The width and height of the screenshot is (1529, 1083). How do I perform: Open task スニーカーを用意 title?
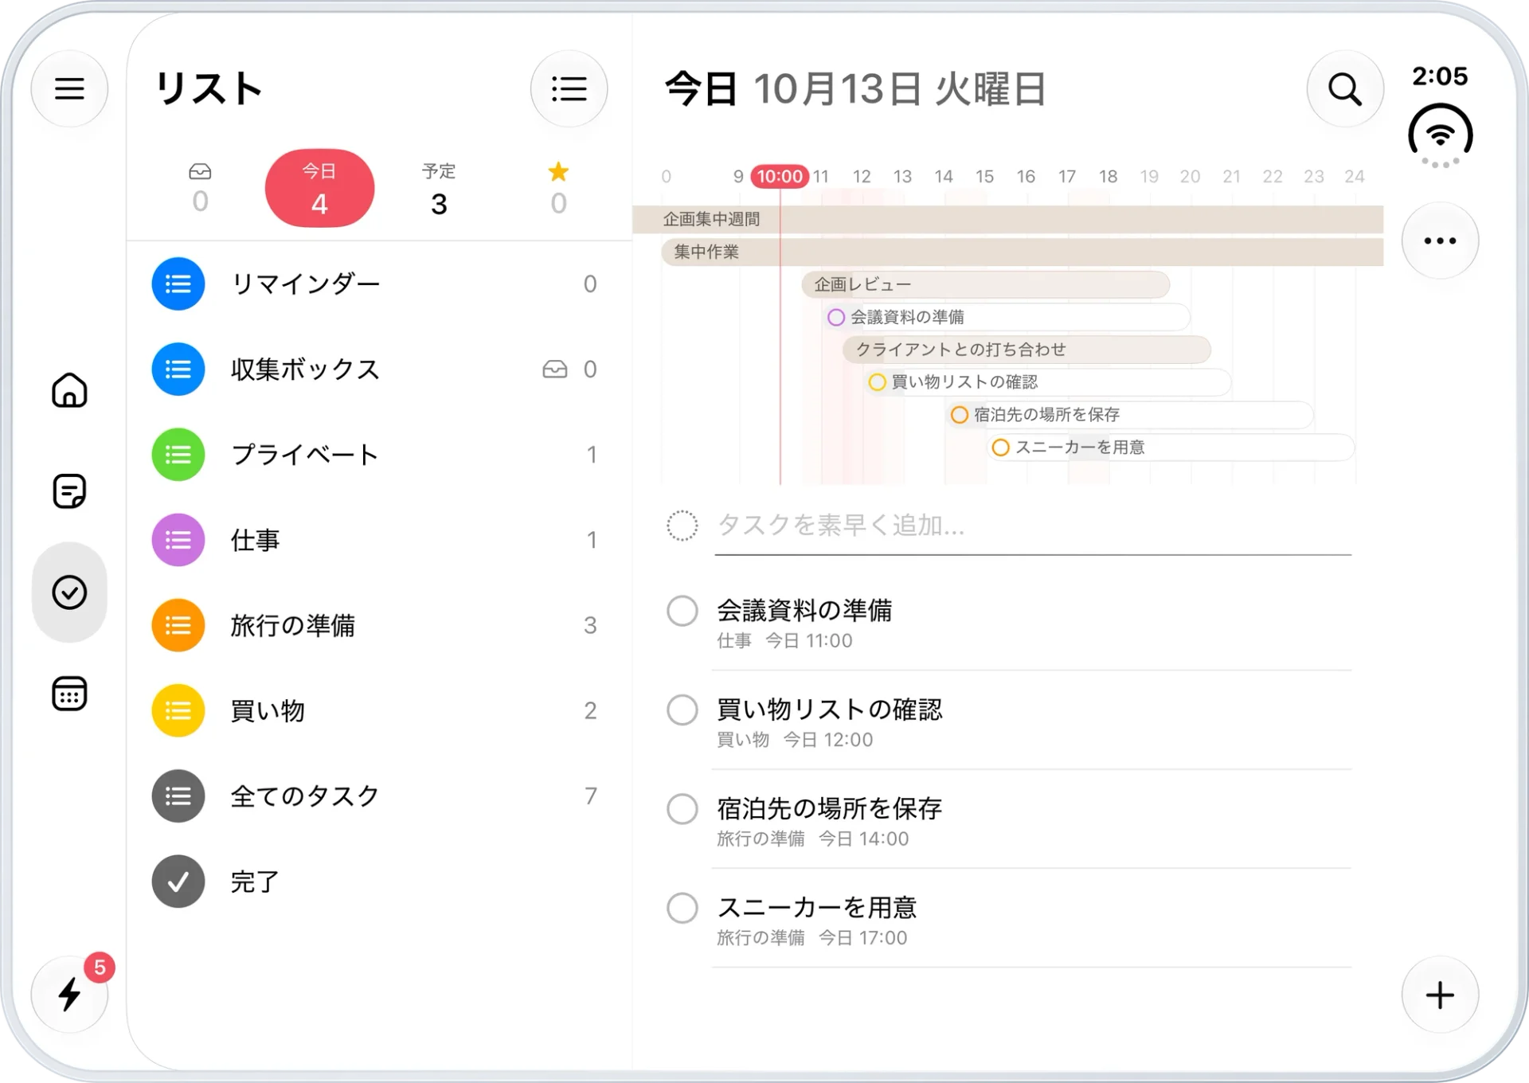817,906
